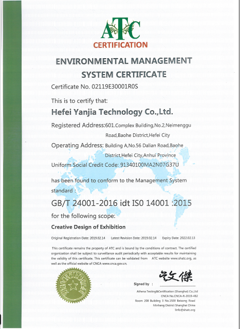240x329 pixels.
Task: Click the ENVIRONMENTAL MANAGEMENT heading line
Action: [x=124, y=61]
